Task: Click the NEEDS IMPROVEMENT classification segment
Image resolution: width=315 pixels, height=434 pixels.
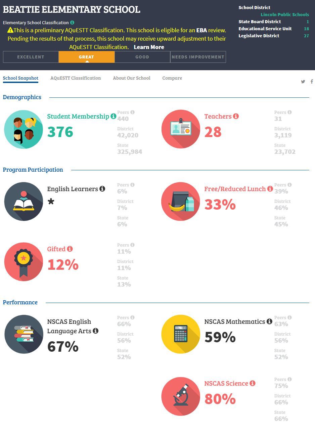Action: point(198,57)
